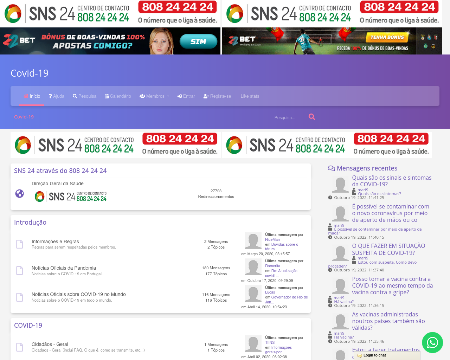Click Lucas's avatar thumbnail
Viewport: 450px width, 360px height.
point(253,294)
